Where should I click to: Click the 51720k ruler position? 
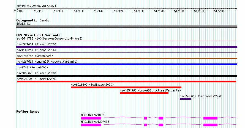pos(219,11)
